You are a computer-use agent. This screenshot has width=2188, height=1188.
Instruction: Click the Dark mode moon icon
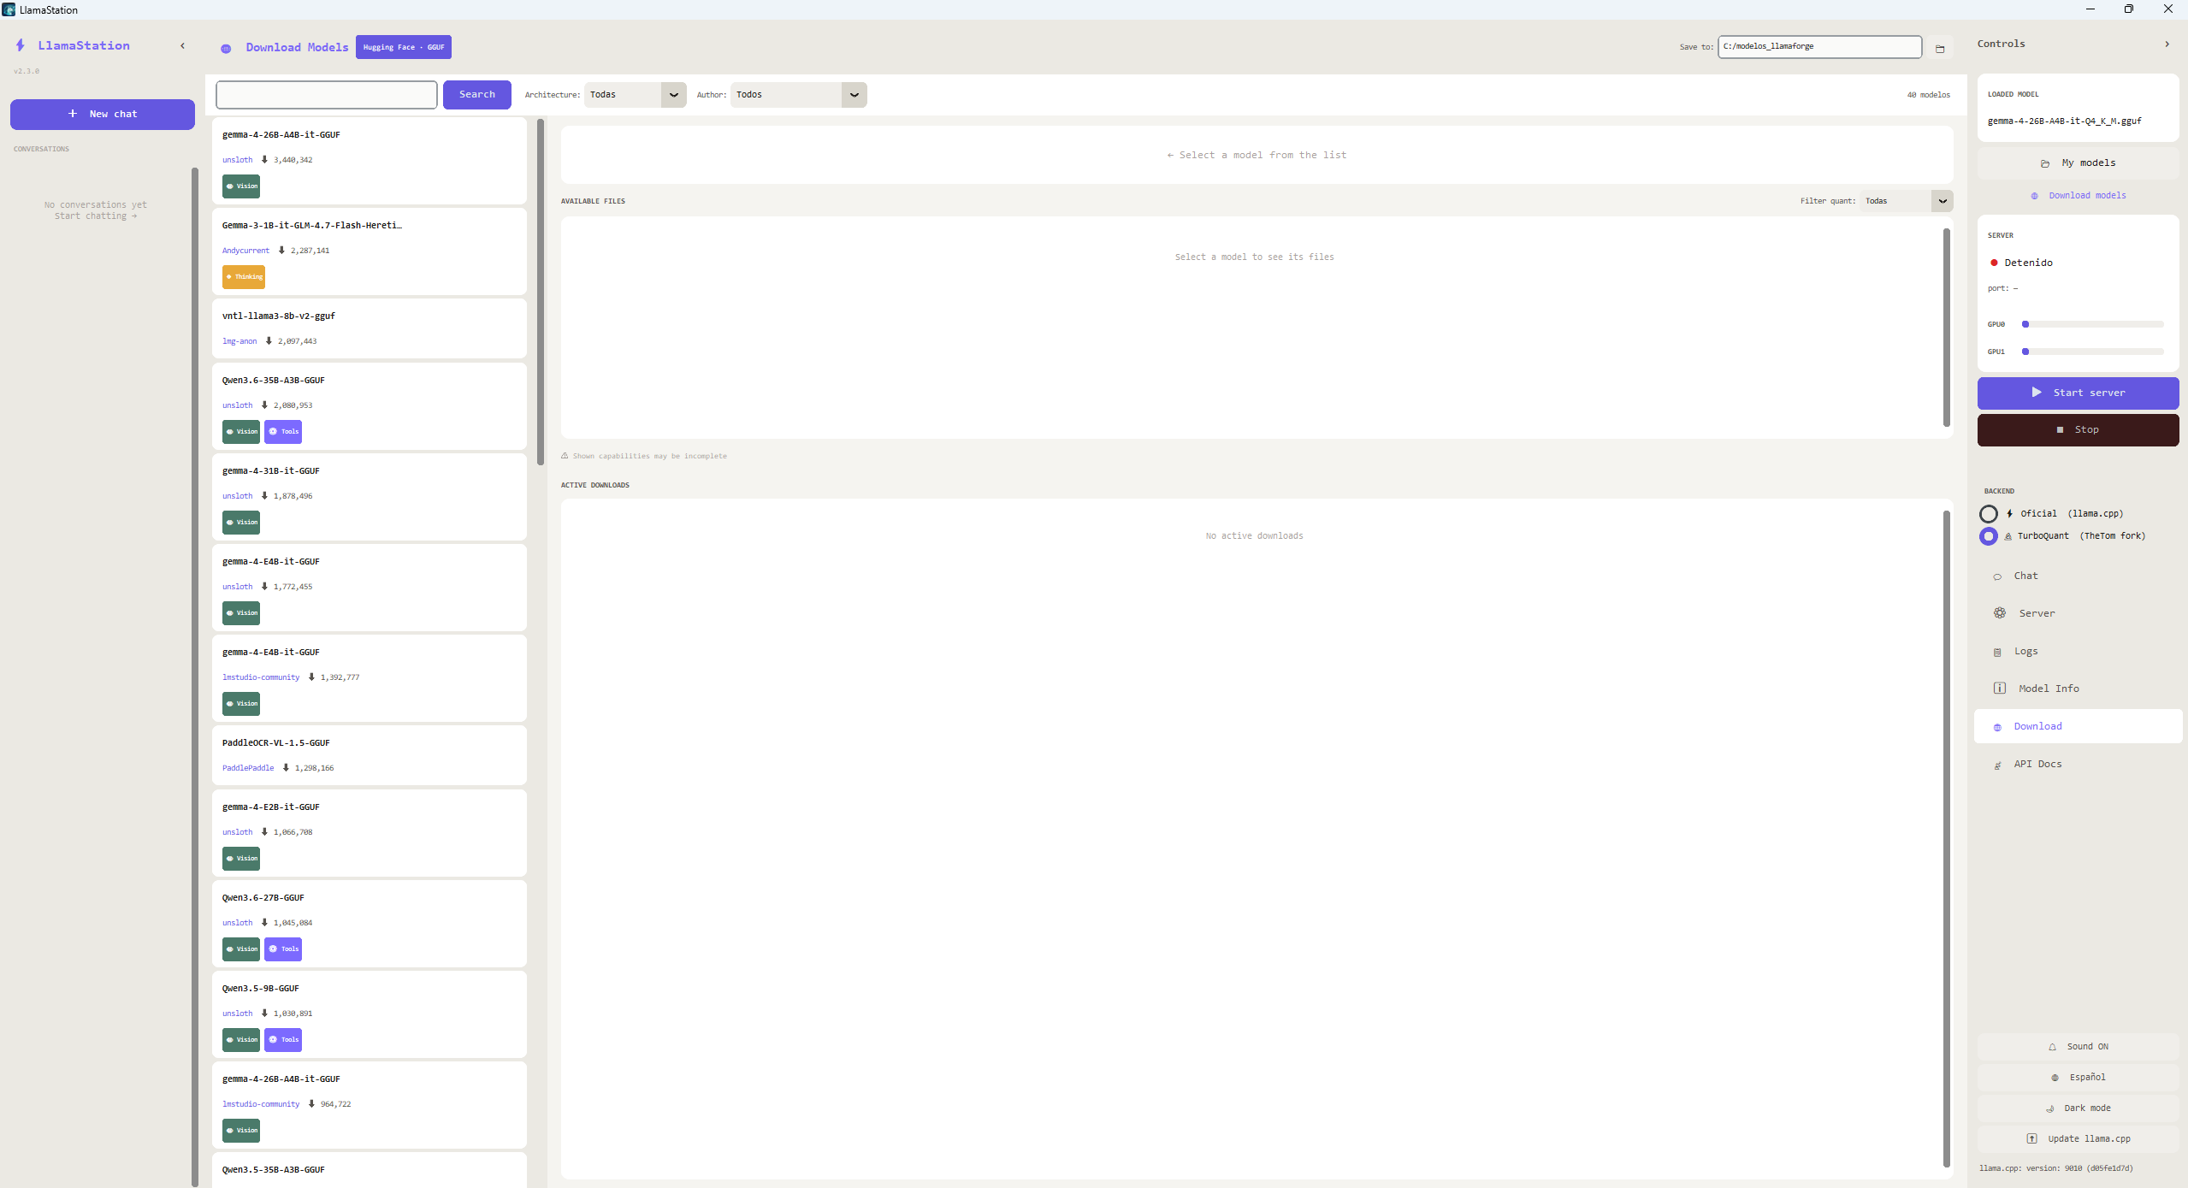point(2050,1108)
